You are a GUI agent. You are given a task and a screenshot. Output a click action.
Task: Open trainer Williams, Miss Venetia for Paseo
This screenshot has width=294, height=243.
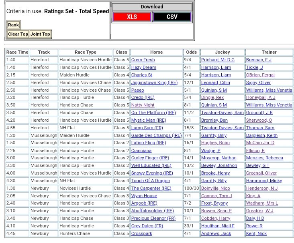coord(269,90)
